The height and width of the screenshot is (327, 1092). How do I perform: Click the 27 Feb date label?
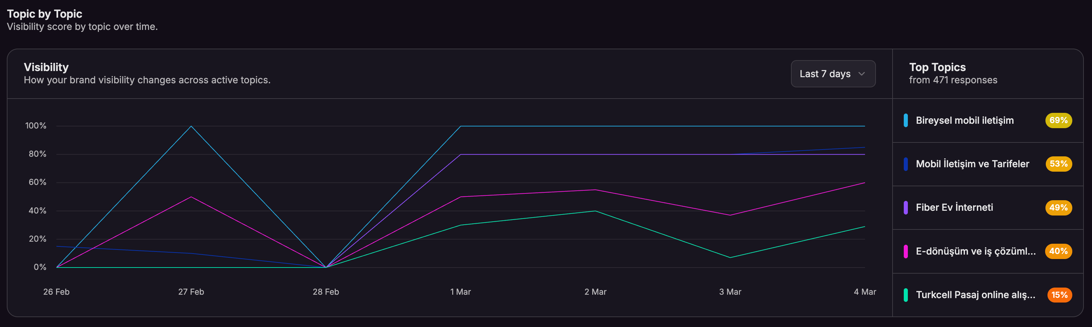[x=191, y=292]
